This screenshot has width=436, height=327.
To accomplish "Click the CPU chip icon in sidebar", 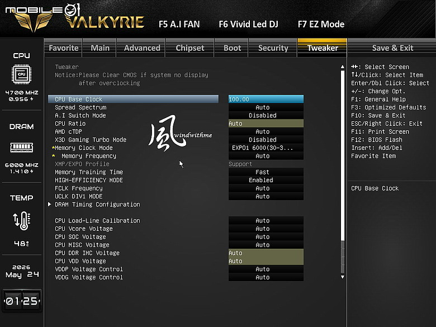I will [21, 74].
